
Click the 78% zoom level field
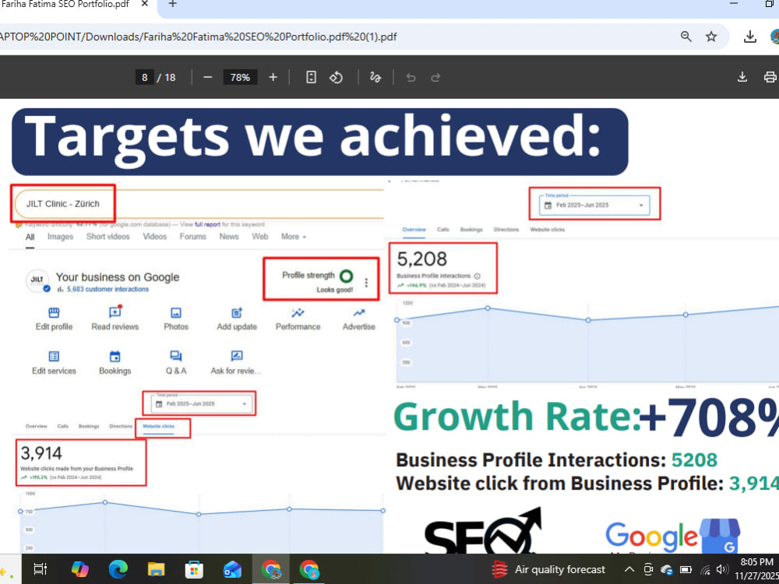pos(240,77)
